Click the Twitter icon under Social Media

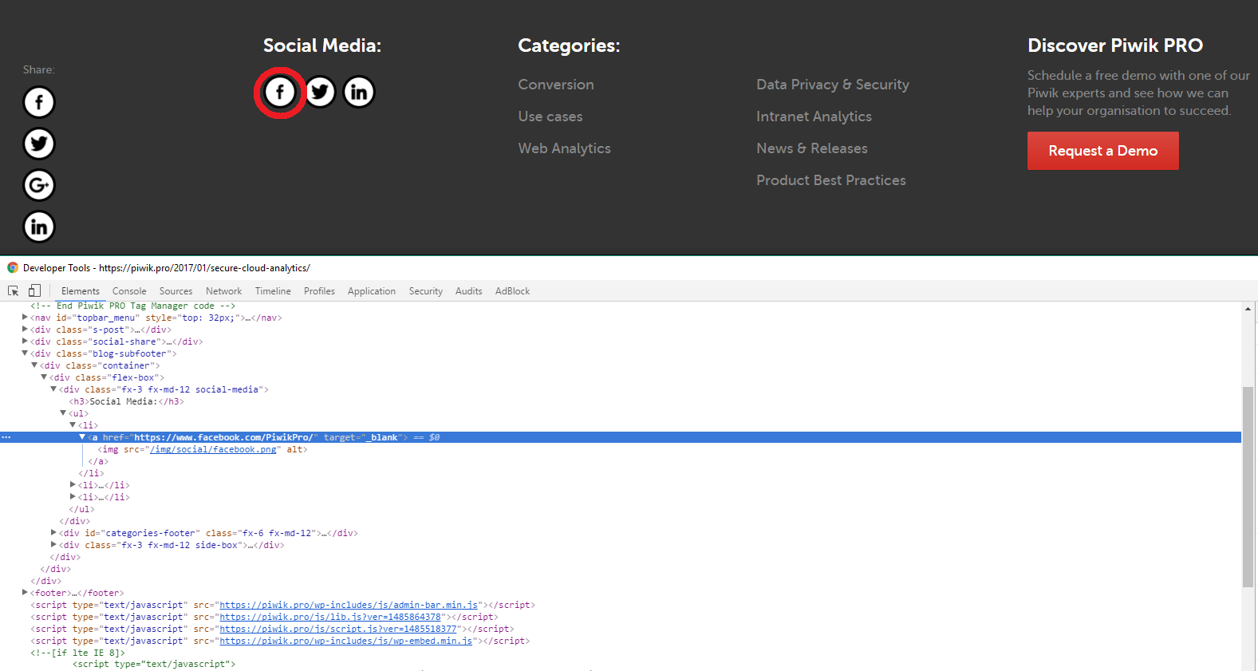320,93
